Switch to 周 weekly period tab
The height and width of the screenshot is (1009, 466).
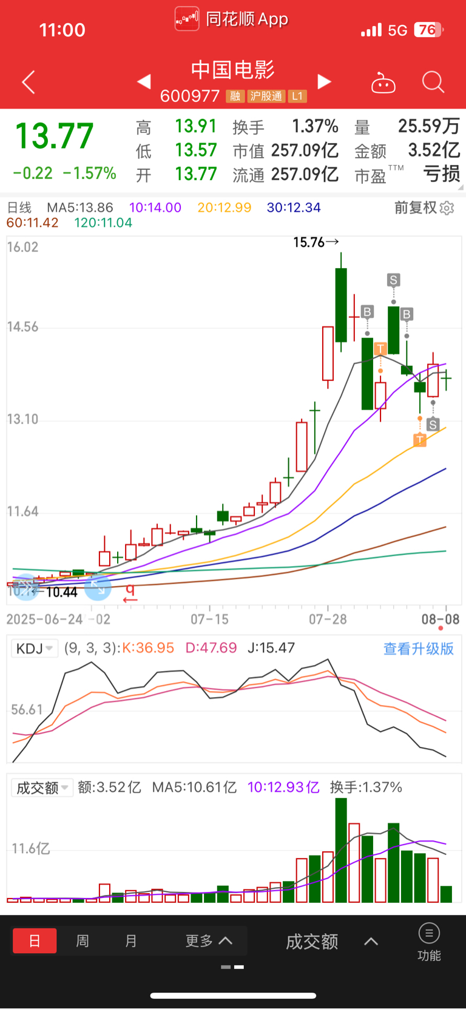pyautogui.click(x=83, y=941)
